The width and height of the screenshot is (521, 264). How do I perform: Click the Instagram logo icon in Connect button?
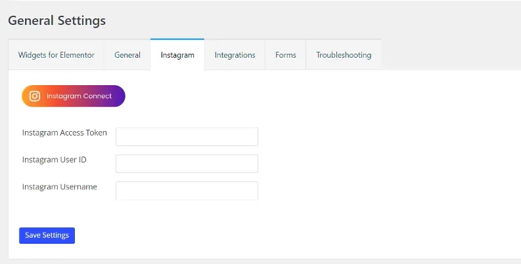(x=35, y=96)
